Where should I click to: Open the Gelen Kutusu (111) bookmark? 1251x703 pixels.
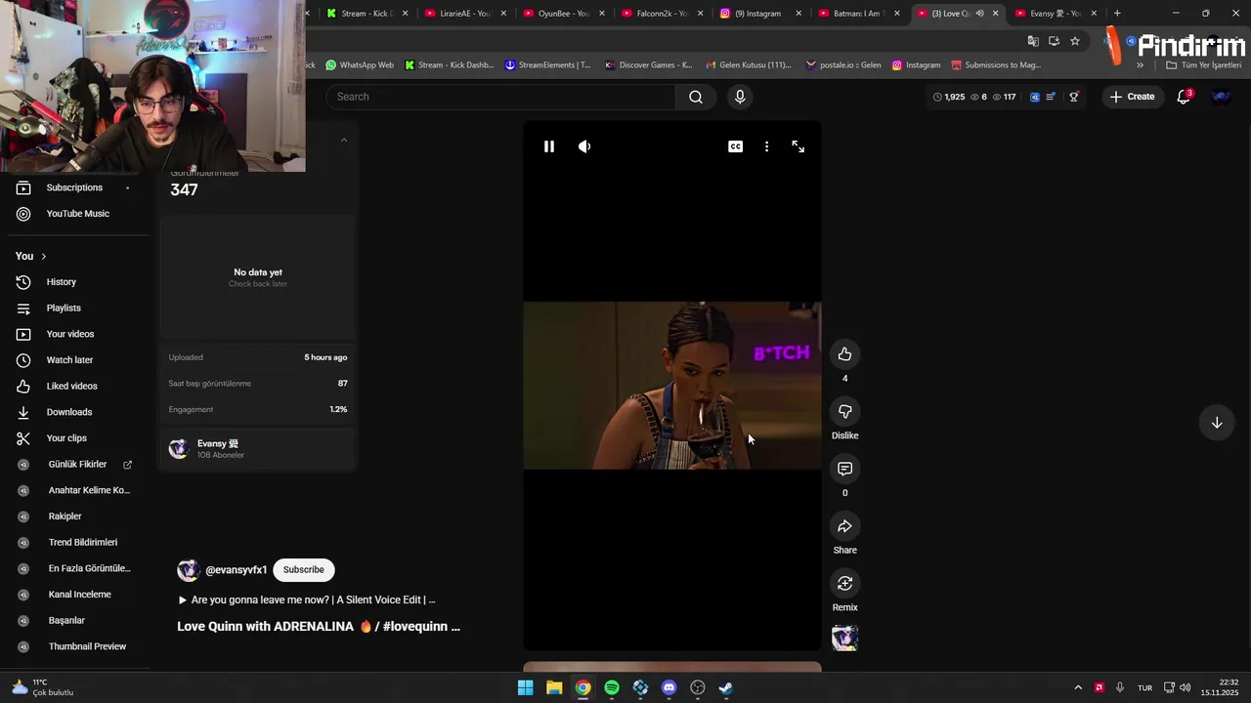click(x=747, y=65)
